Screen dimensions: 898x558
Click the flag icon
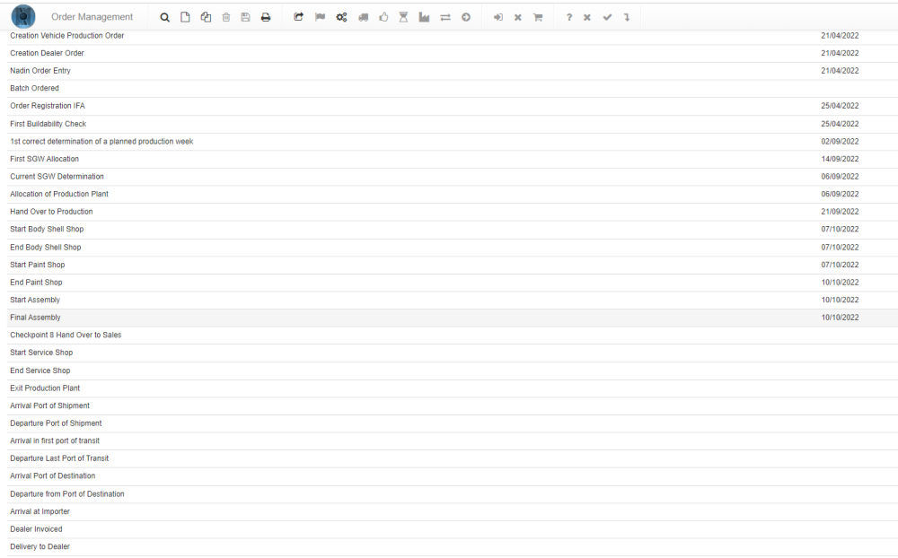[x=321, y=17]
